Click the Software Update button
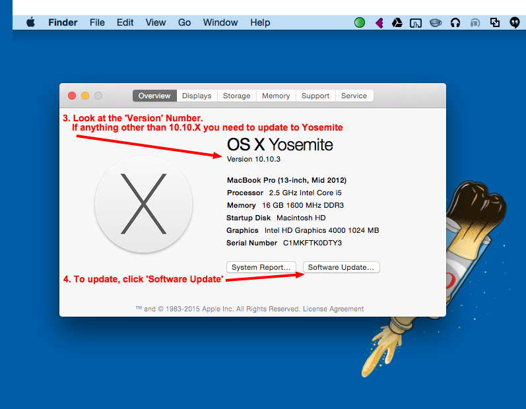The image size is (526, 409). coord(341,267)
